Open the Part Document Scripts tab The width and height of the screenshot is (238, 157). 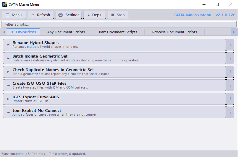[118, 32]
